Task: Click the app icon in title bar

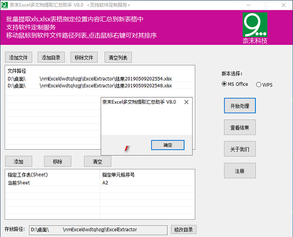Action: point(4,5)
